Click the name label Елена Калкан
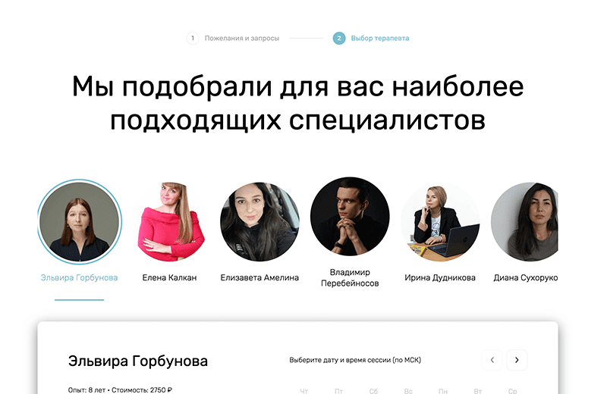The height and width of the screenshot is (394, 607). [x=169, y=277]
